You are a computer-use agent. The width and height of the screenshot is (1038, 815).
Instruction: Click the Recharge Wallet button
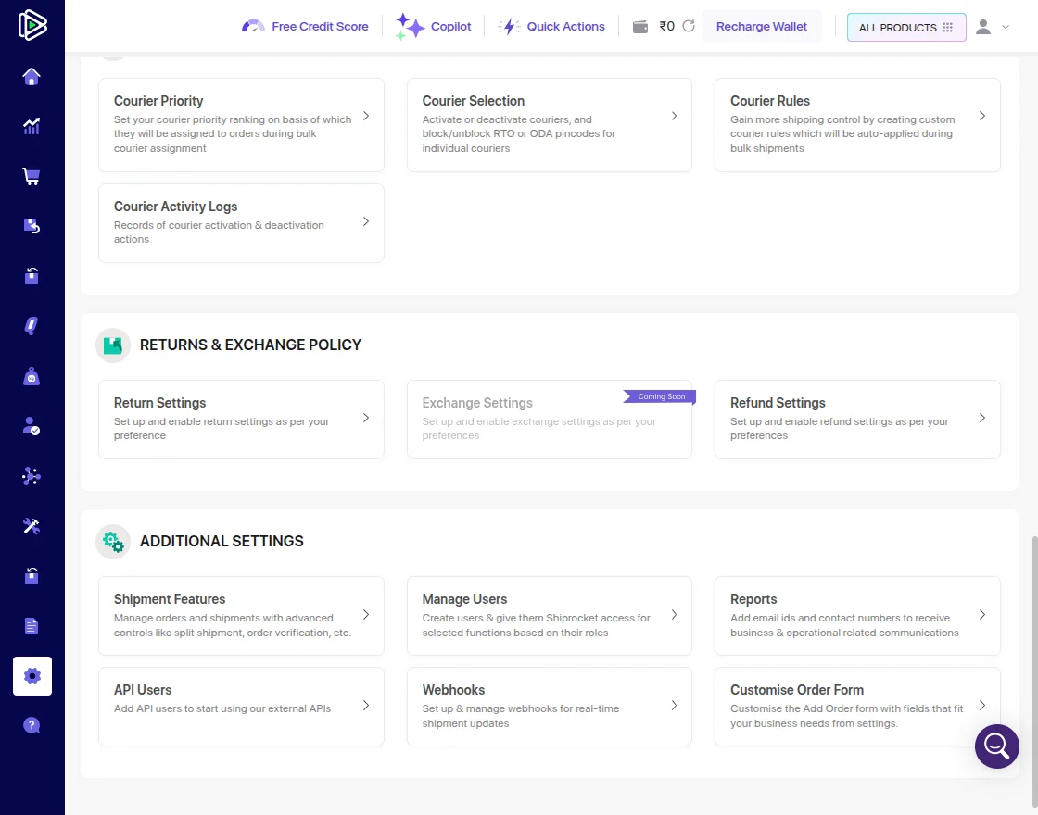click(x=762, y=27)
